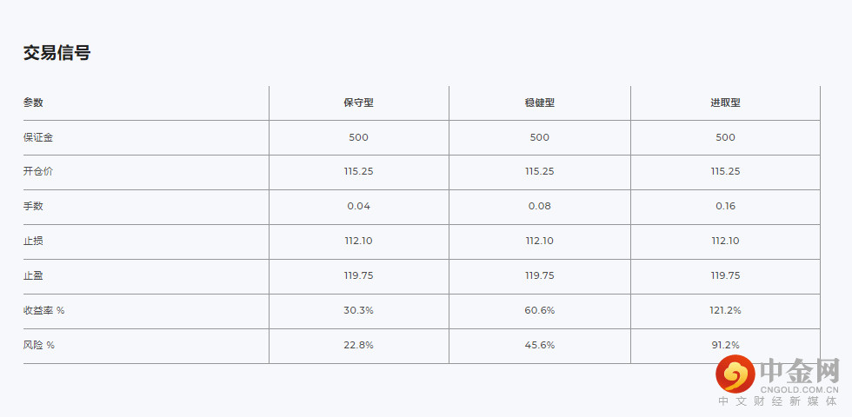
Task: Click the 交易信号 heading
Action: click(57, 54)
